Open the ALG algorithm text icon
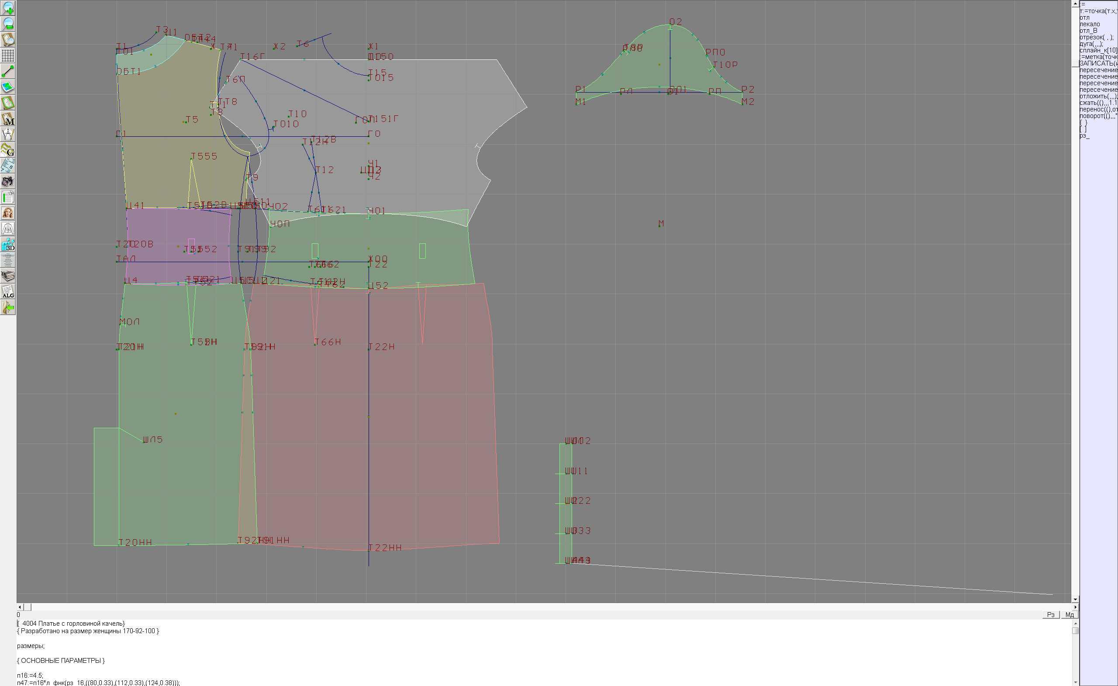Screen dimensions: 1118x686 (8, 292)
